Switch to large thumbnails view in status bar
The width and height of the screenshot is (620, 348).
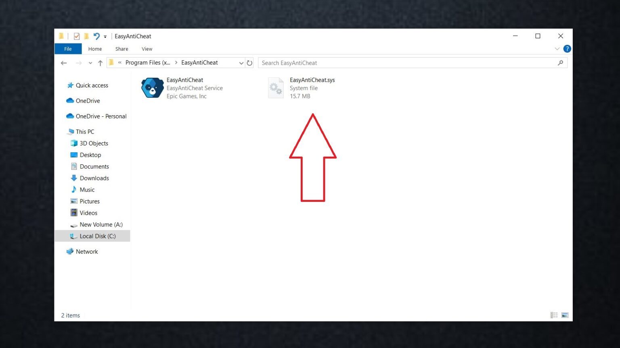point(565,315)
